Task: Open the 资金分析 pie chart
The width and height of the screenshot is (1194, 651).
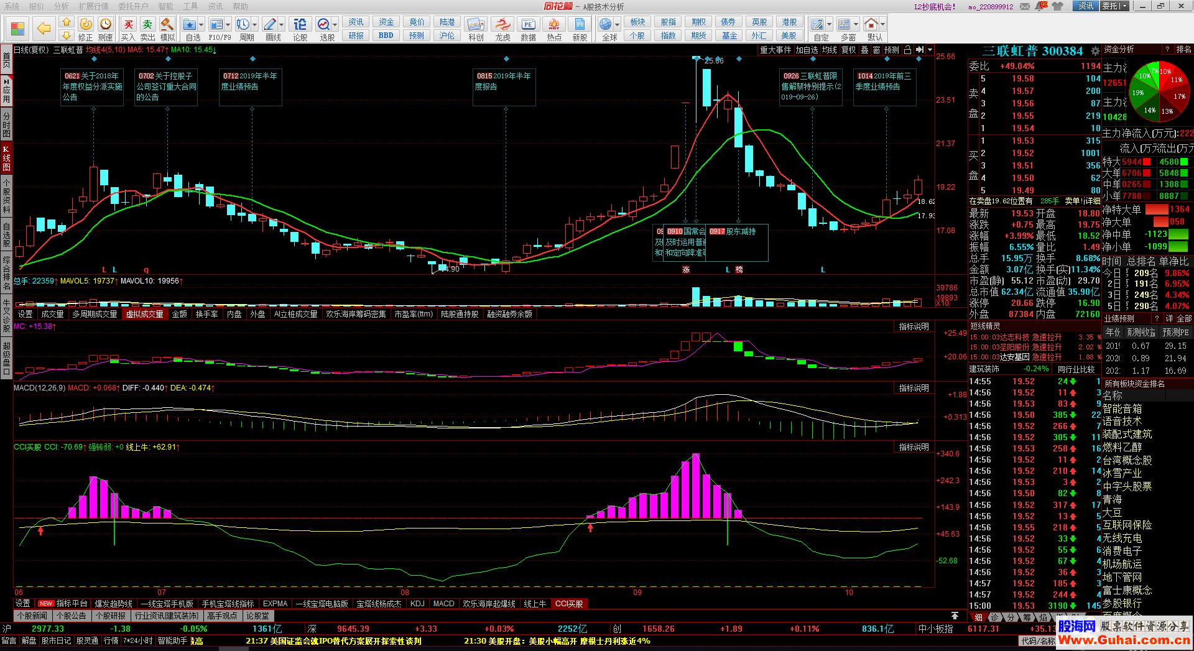Action: (1159, 90)
